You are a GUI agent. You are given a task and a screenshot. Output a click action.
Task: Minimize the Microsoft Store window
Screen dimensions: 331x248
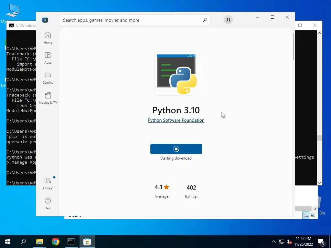tap(258, 17)
